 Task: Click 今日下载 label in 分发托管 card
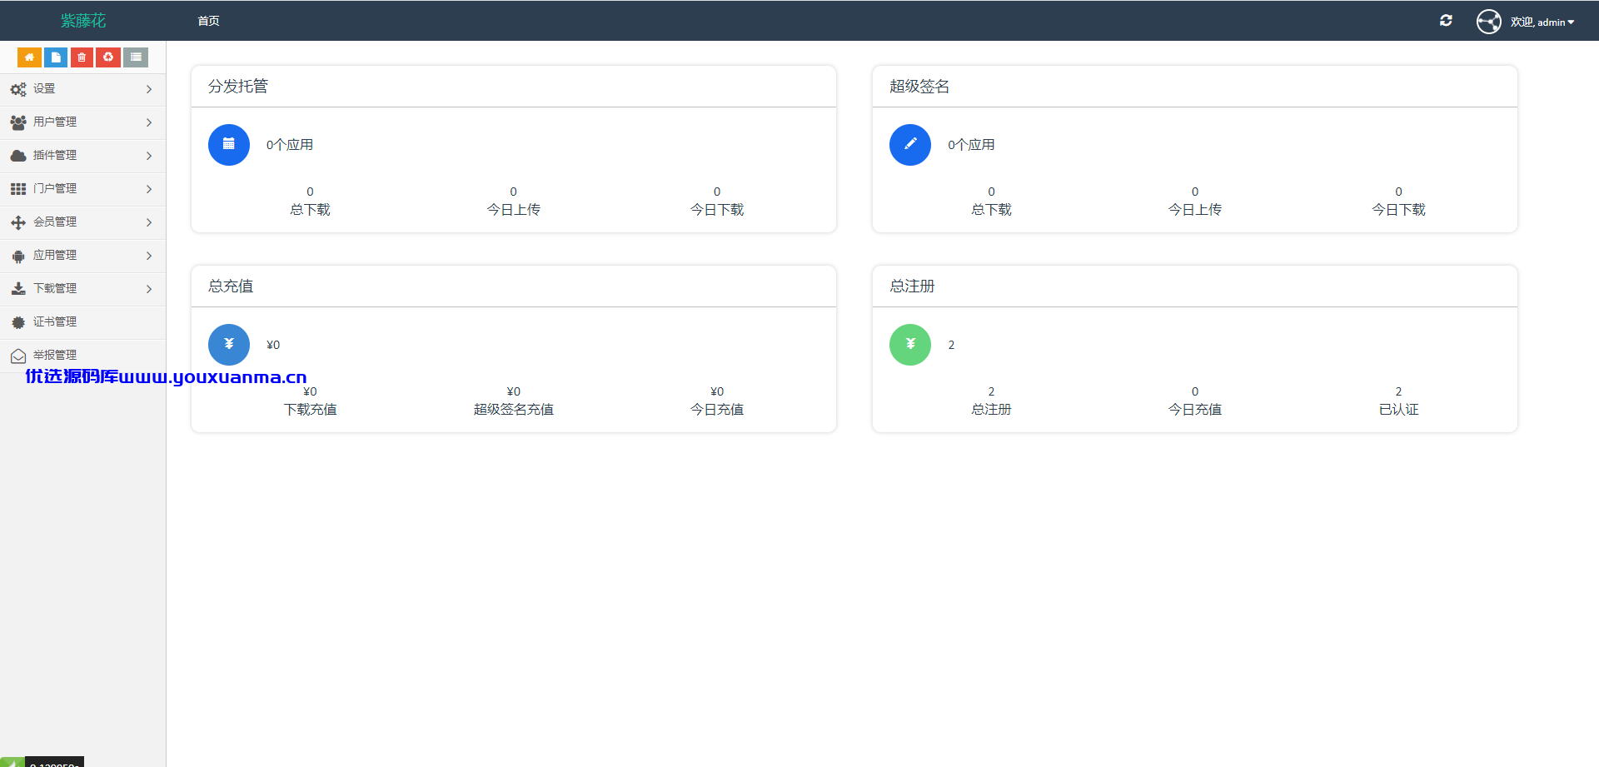click(717, 210)
